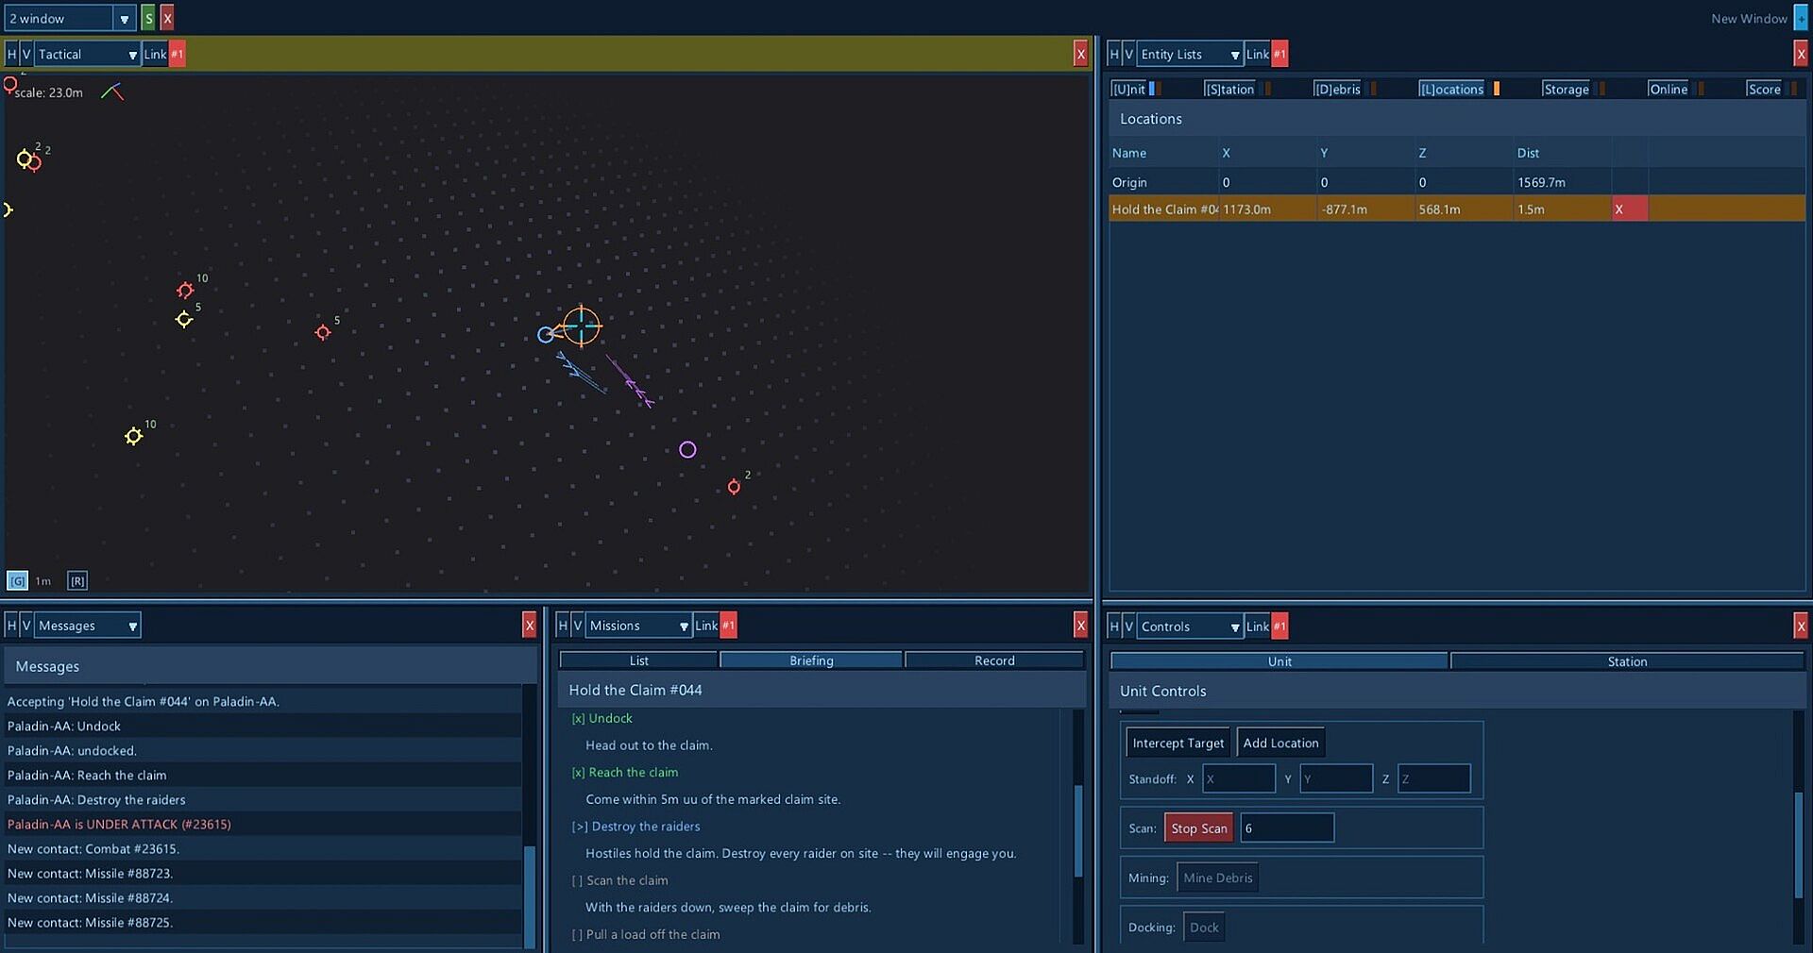Image resolution: width=1813 pixels, height=953 pixels.
Task: Click the green S save layout button
Action: coord(148,18)
